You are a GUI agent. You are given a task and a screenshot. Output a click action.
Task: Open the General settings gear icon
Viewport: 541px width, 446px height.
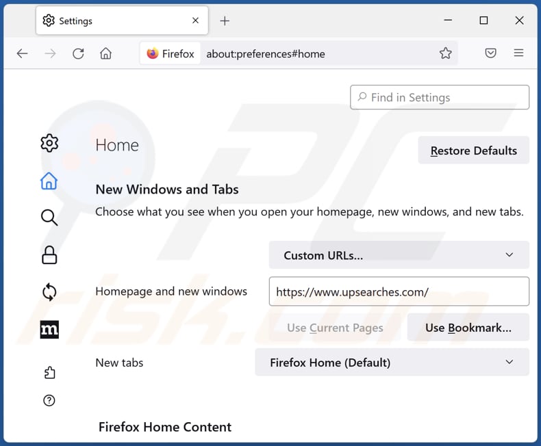tap(49, 143)
